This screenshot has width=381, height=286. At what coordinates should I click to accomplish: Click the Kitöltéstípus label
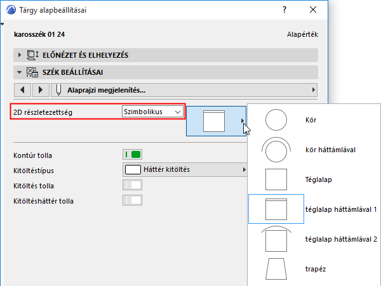[x=34, y=171]
